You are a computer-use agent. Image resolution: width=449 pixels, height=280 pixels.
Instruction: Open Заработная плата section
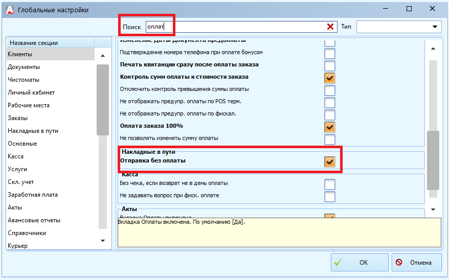pos(32,195)
